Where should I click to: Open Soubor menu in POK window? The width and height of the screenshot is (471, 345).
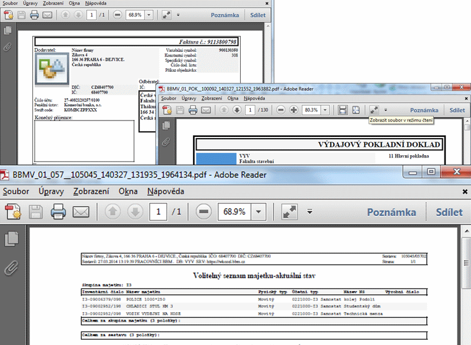(168, 98)
